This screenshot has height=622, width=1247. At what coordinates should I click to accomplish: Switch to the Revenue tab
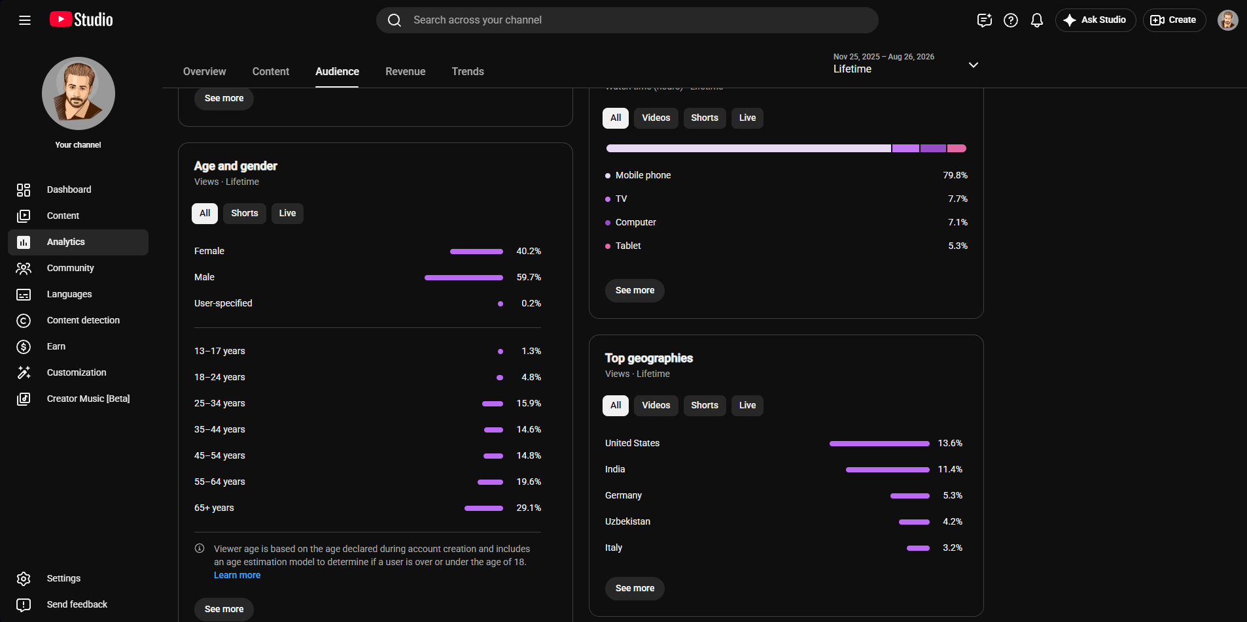coord(406,72)
